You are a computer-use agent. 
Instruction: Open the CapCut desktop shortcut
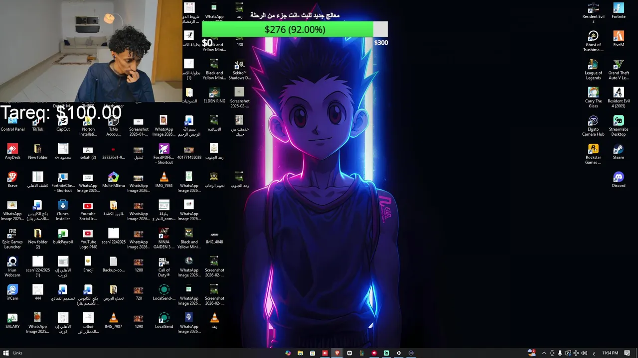[x=63, y=124]
